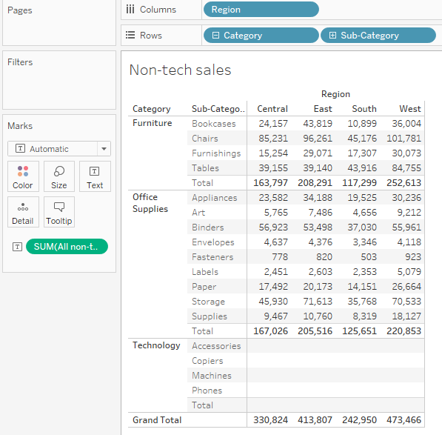Click the Grand Total row label
Screen dimensions: 442x435
pyautogui.click(x=157, y=419)
